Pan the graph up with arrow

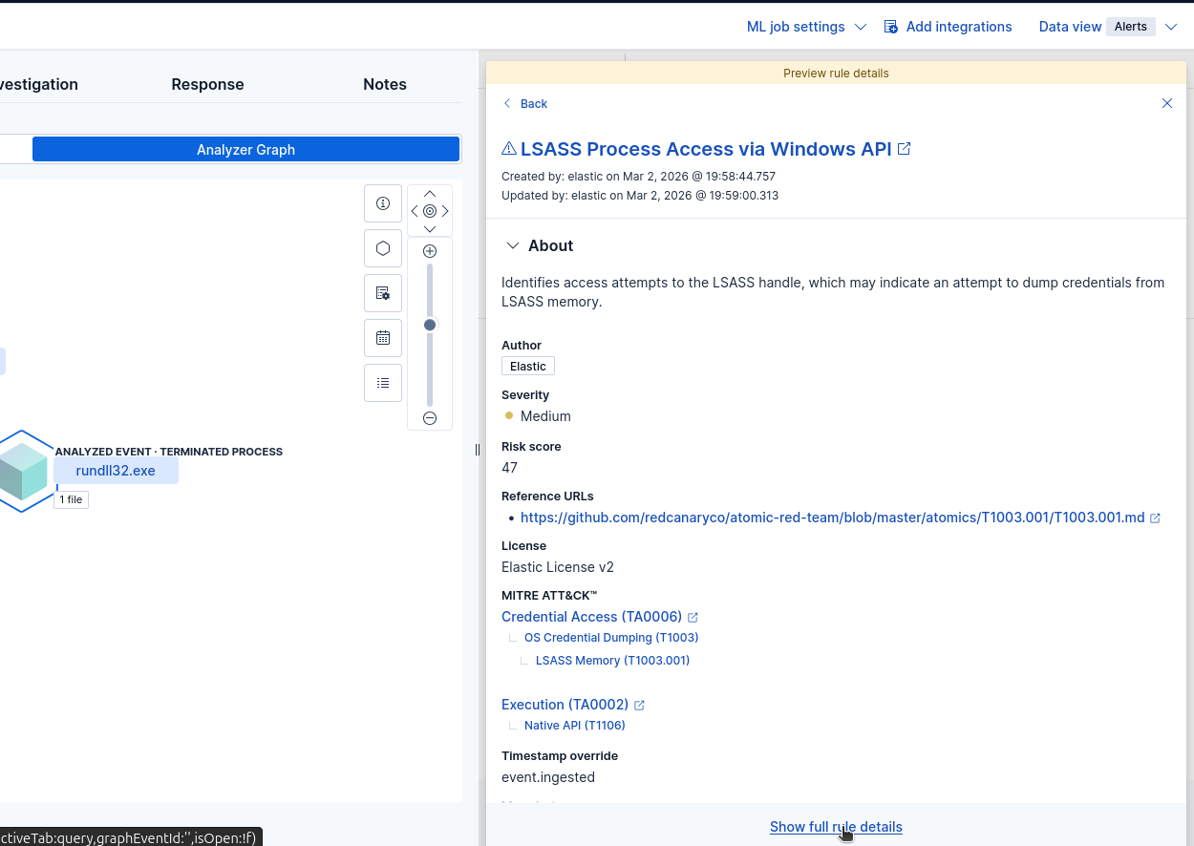pyautogui.click(x=430, y=194)
